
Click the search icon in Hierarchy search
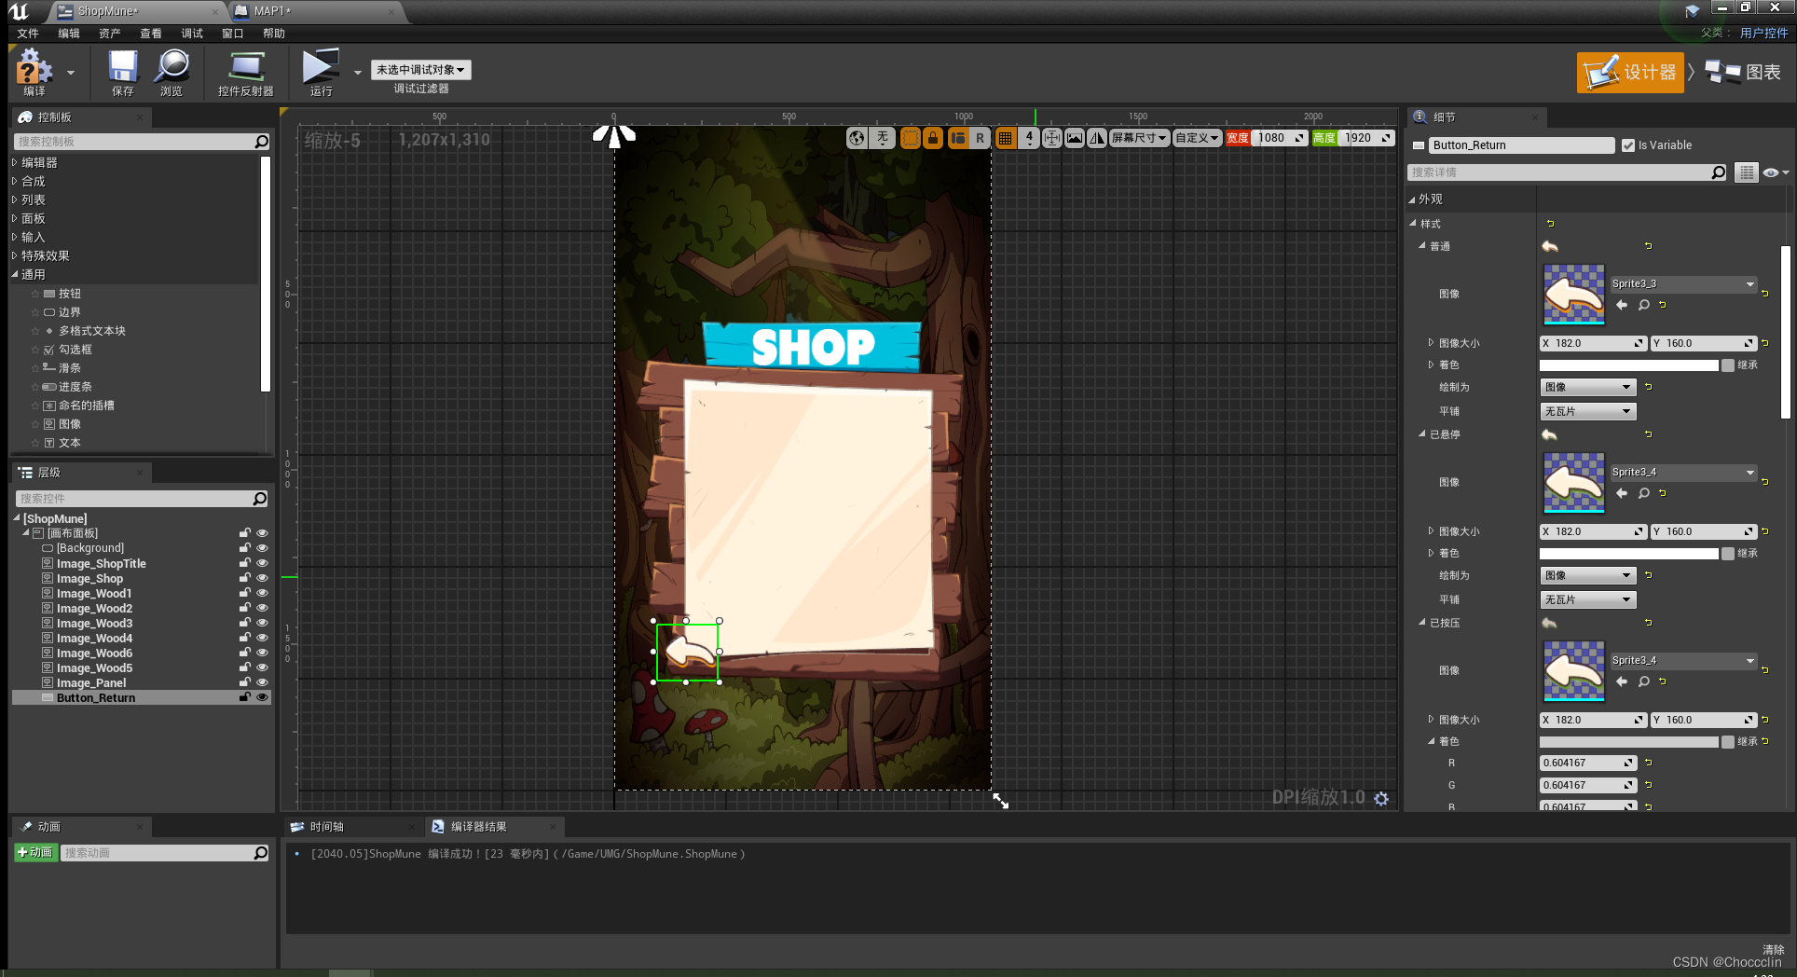[x=260, y=499]
